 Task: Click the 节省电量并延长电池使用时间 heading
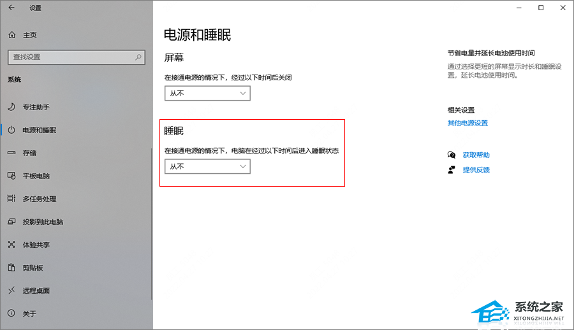[491, 54]
